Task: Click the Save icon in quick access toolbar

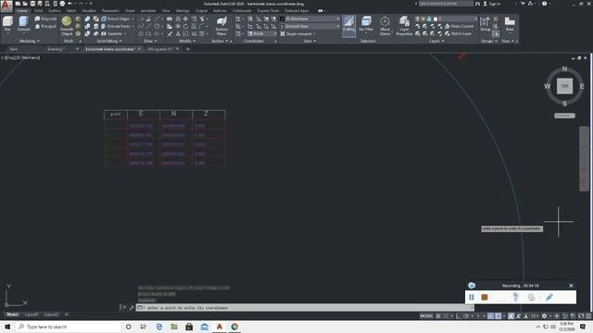Action: (33, 4)
